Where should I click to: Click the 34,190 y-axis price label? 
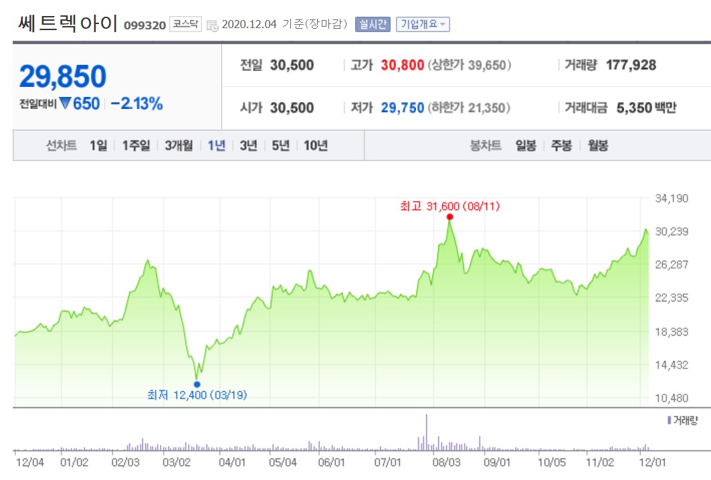[x=672, y=199]
